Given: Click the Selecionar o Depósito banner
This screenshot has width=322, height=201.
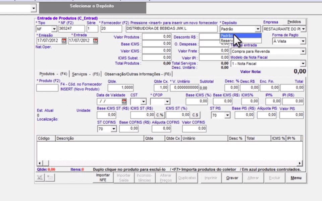Looking at the screenshot, I should point(93,8).
